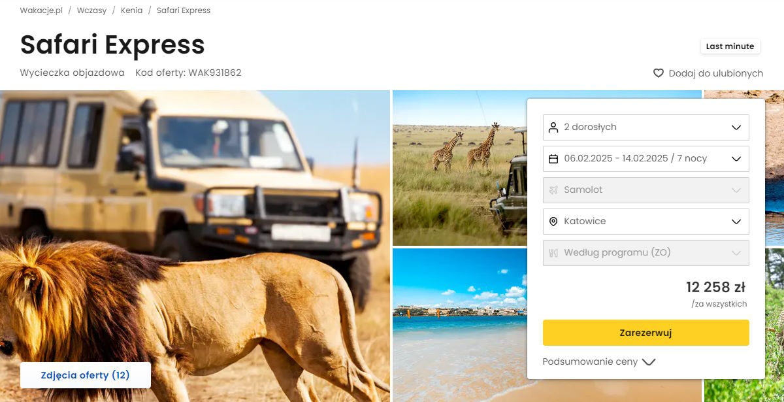784x402 pixels.
Task: Go to Wakacje.pl breadcrumb home
Action: click(41, 10)
